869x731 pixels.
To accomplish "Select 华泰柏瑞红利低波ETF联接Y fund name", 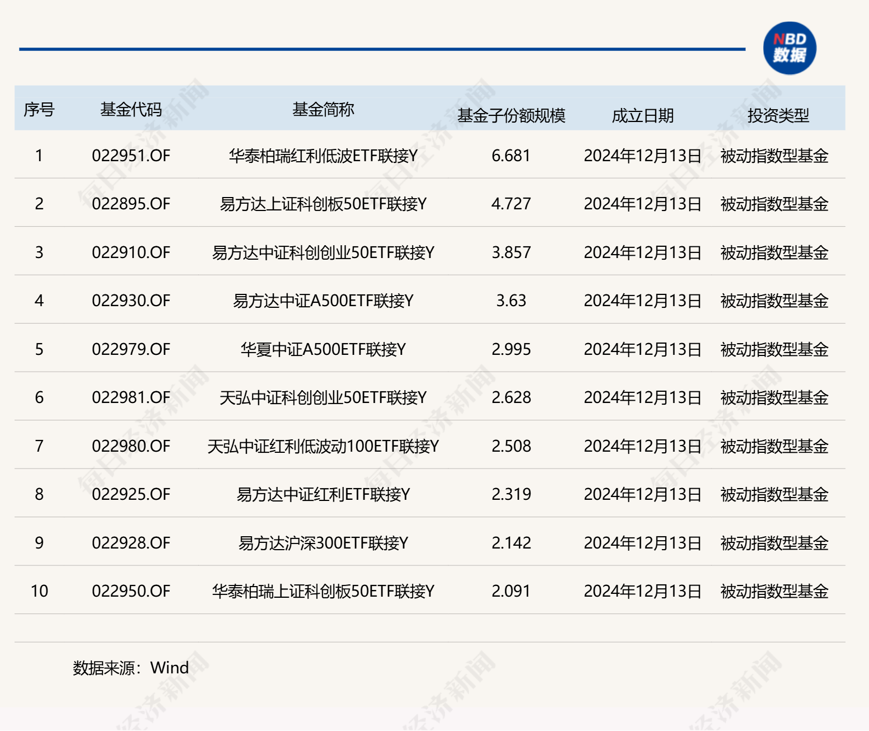I will point(323,156).
